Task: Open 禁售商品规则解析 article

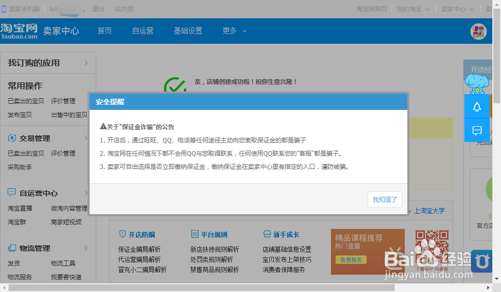Action: tap(215, 270)
